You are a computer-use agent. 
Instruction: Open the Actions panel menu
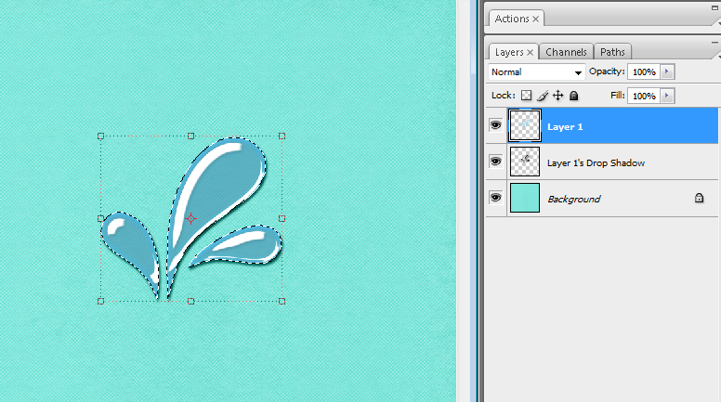[x=718, y=22]
